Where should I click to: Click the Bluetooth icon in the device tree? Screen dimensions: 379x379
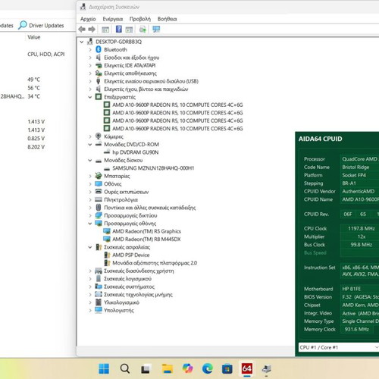tap(99, 49)
